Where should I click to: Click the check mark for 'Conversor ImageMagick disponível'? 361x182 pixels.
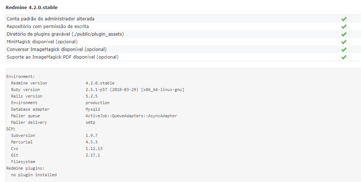click(x=344, y=50)
